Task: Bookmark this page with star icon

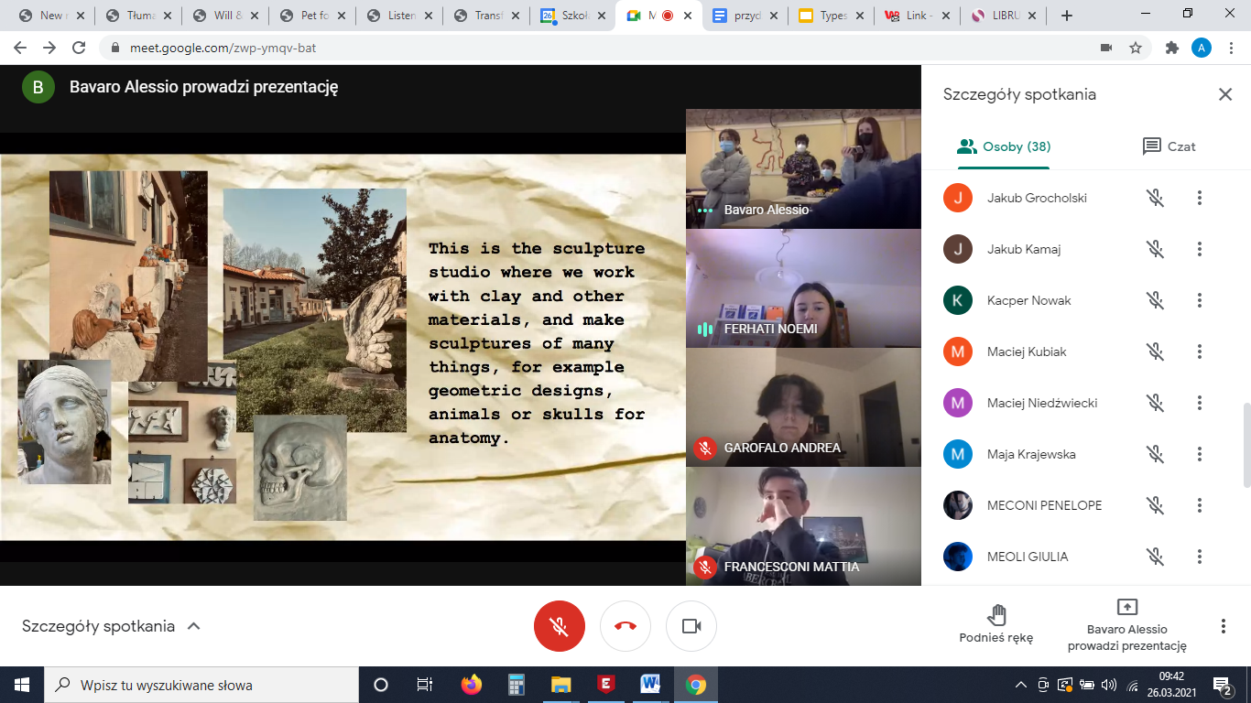Action: (x=1136, y=48)
